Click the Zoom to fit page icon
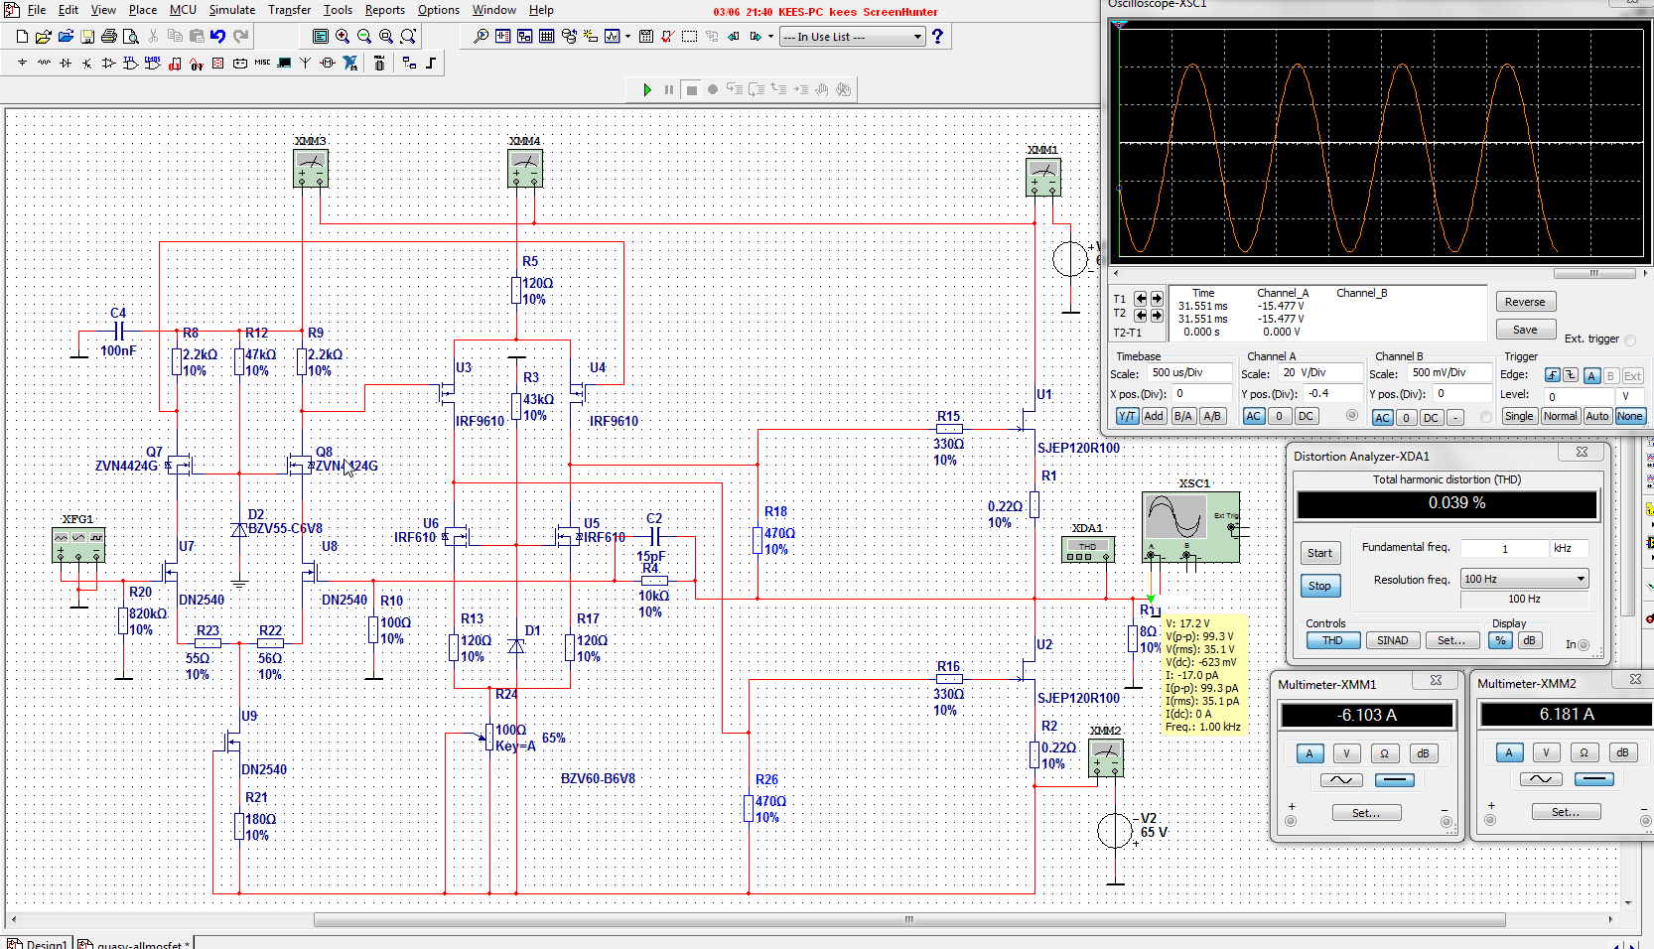 point(407,37)
